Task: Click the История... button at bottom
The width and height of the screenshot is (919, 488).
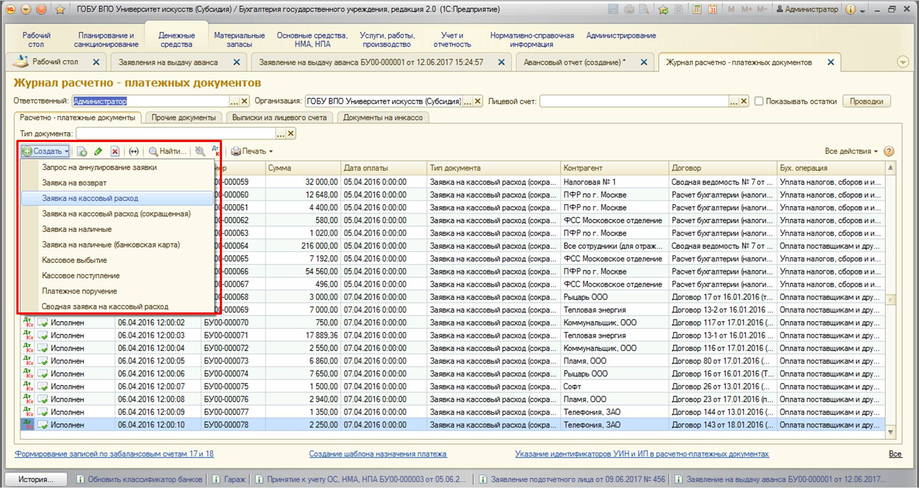Action: [36, 479]
